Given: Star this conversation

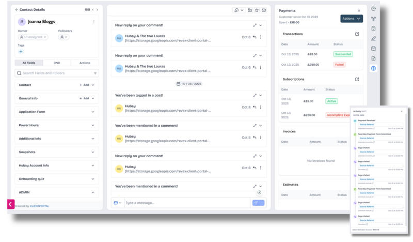Looking at the screenshot, I should [257, 10].
